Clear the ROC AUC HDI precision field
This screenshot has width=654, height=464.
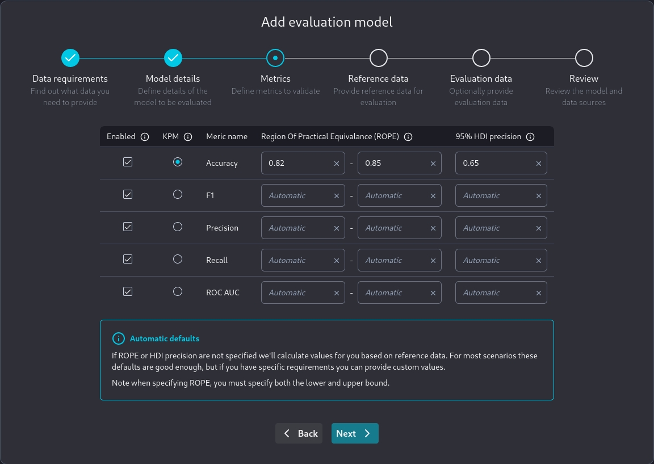[x=538, y=293]
